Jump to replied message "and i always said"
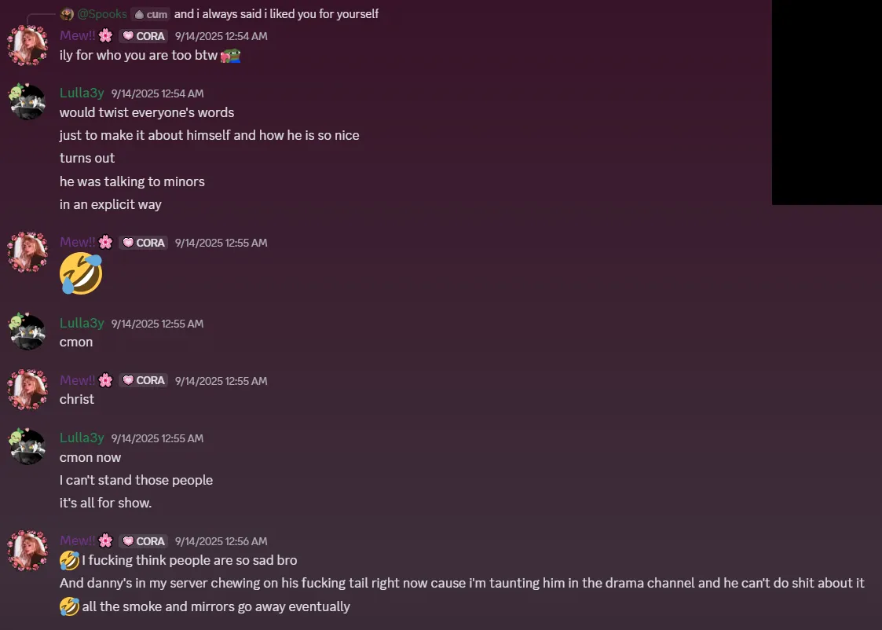This screenshot has height=630, width=882. (x=276, y=14)
